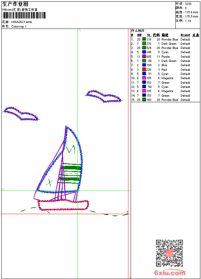Select the purple swatch in row 5
The height and width of the screenshot is (279, 201).
[x=144, y=56]
